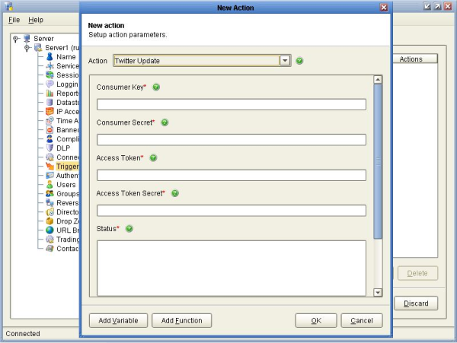Viewport: 457px width, 343px height.
Task: Click the Reverse proxies icon
Action: pos(50,203)
